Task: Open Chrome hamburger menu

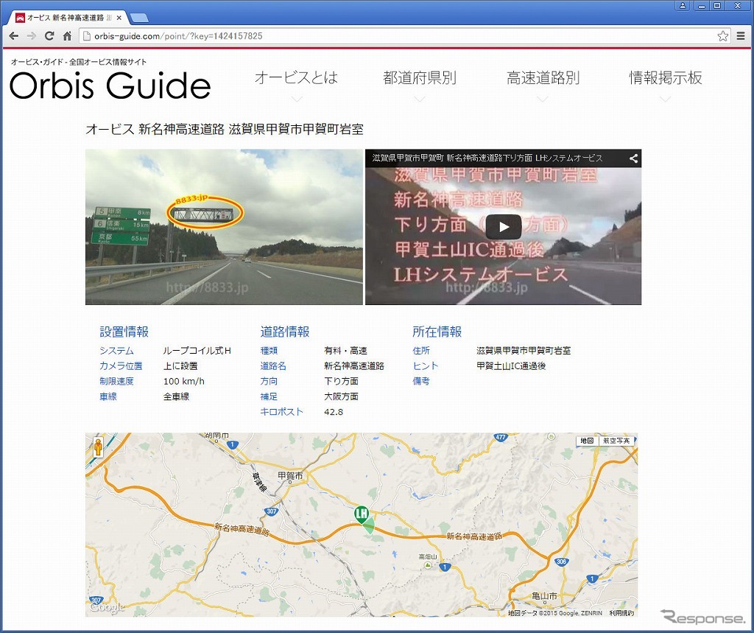Action: [x=741, y=36]
